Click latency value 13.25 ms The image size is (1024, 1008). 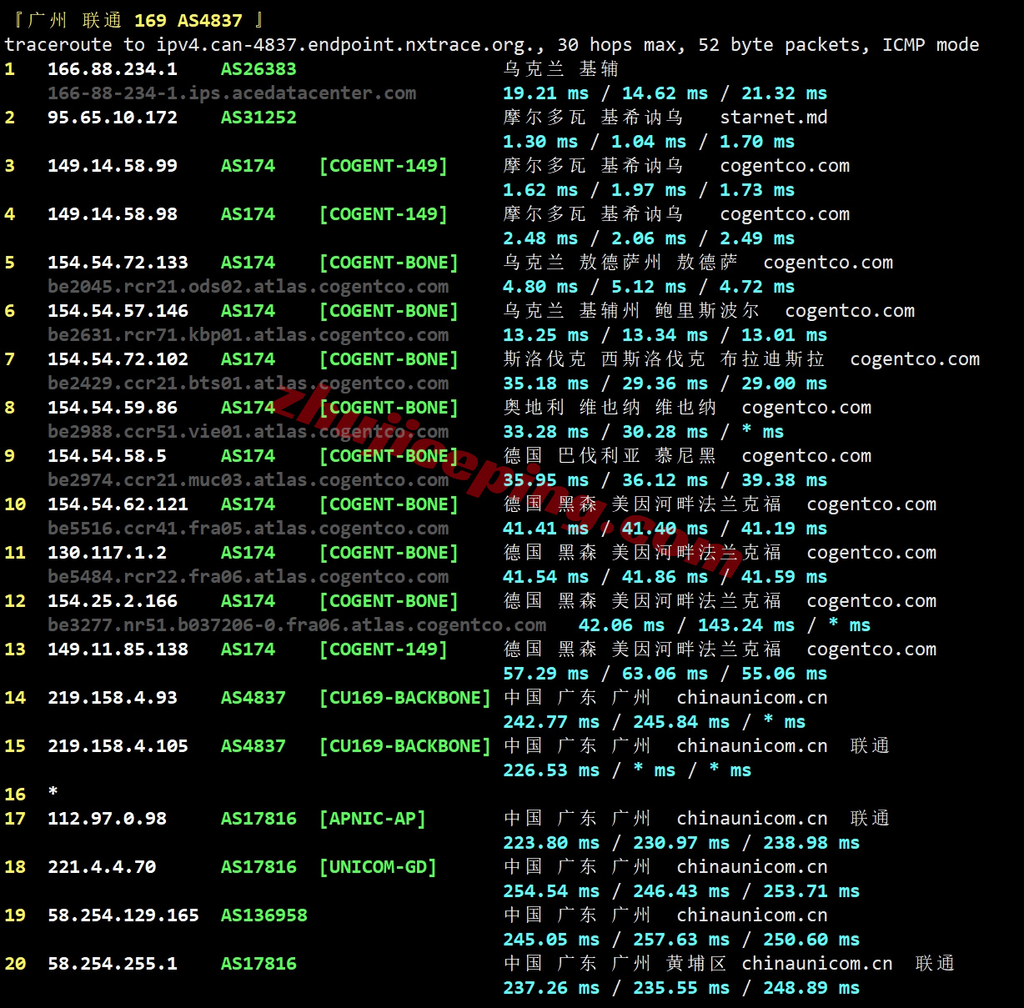[546, 335]
